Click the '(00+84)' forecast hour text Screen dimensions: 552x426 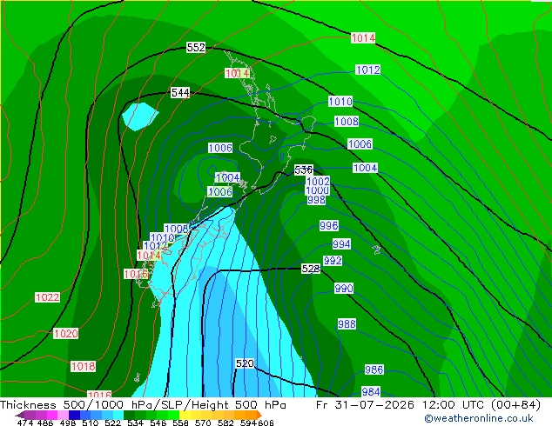[x=515, y=405]
